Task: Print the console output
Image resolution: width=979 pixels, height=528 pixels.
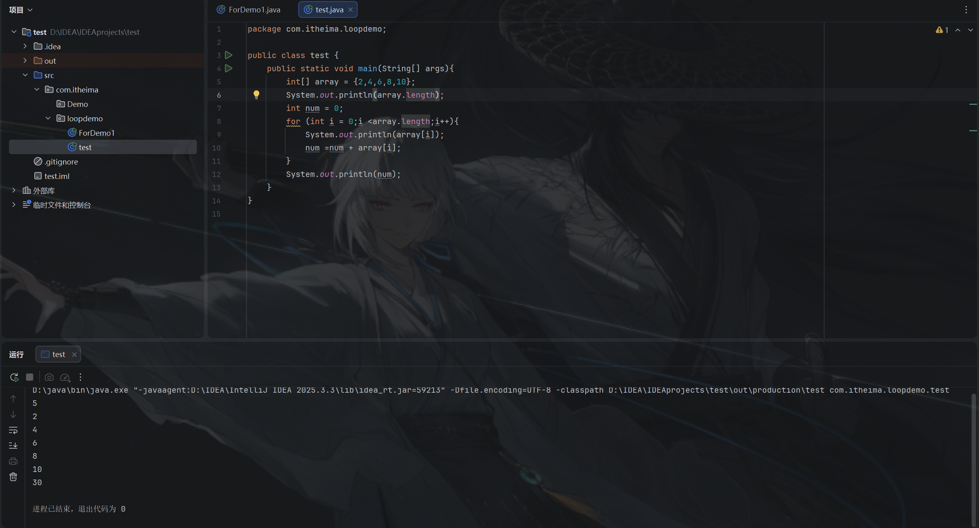Action: click(13, 461)
